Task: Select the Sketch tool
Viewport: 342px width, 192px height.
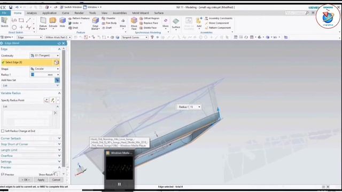Action: [x=4, y=22]
